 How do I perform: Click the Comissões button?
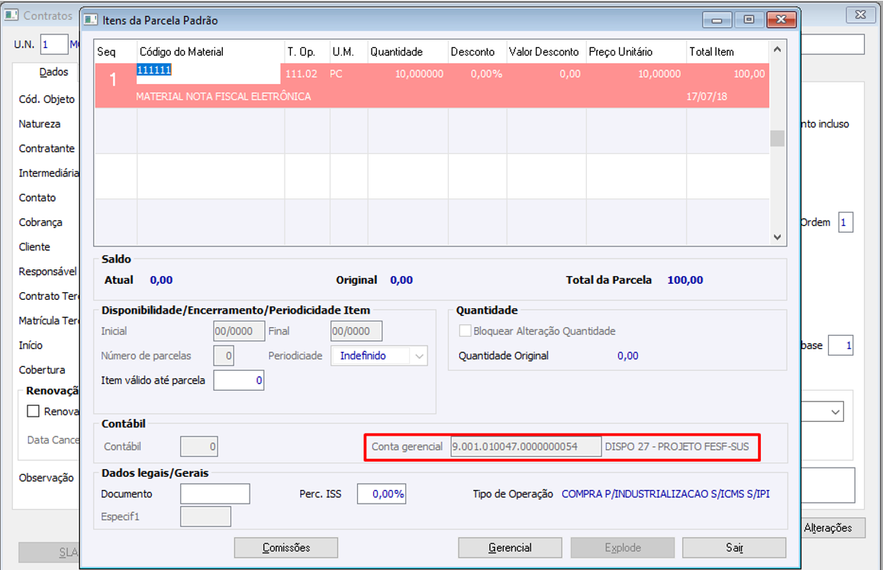tap(286, 547)
